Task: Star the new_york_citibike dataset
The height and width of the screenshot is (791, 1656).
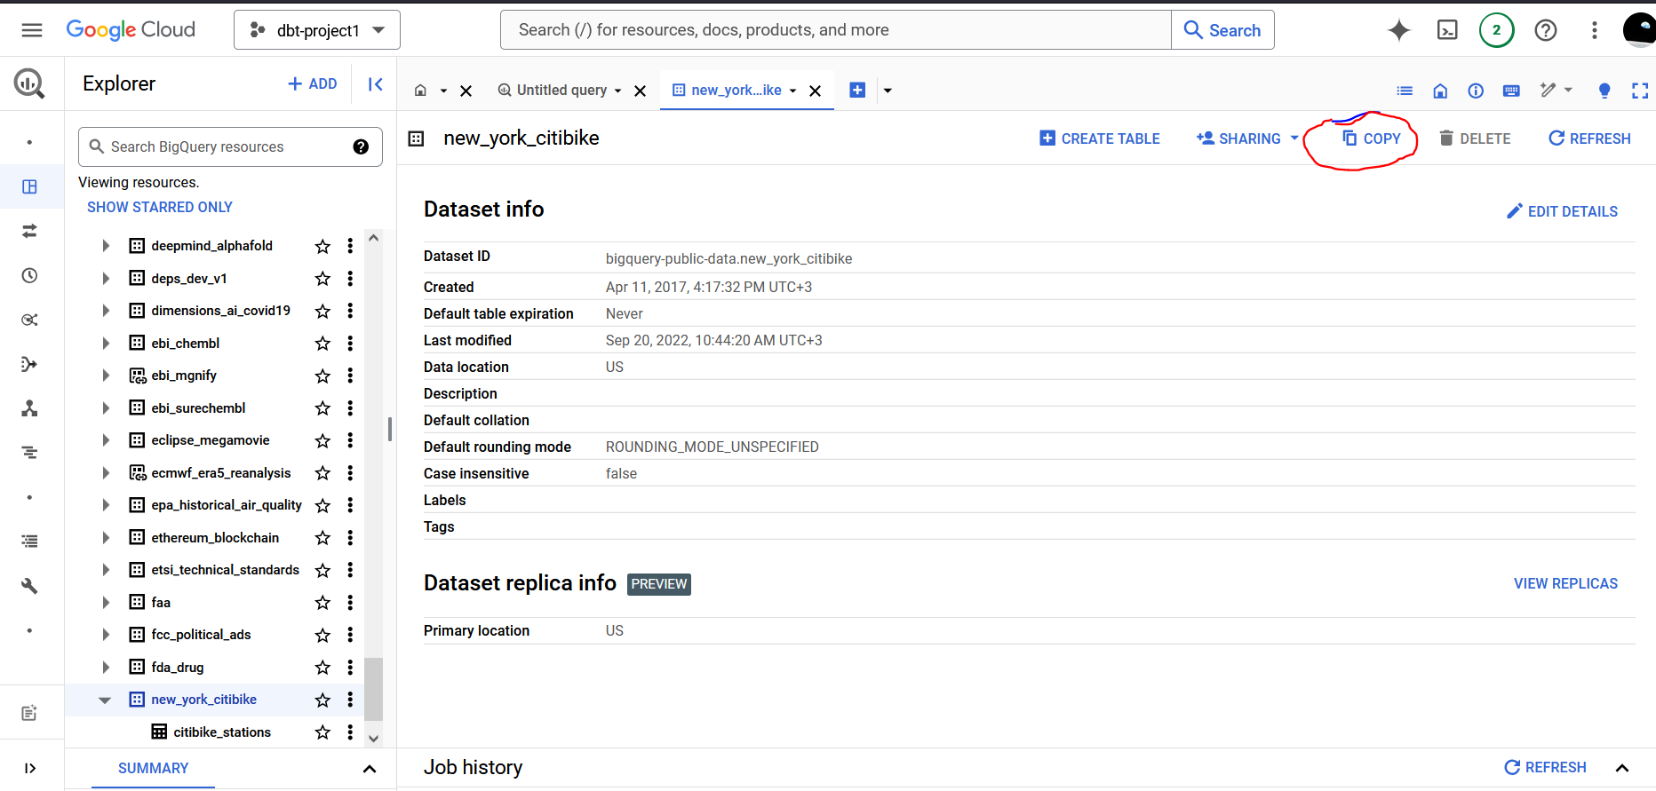Action: point(322,700)
